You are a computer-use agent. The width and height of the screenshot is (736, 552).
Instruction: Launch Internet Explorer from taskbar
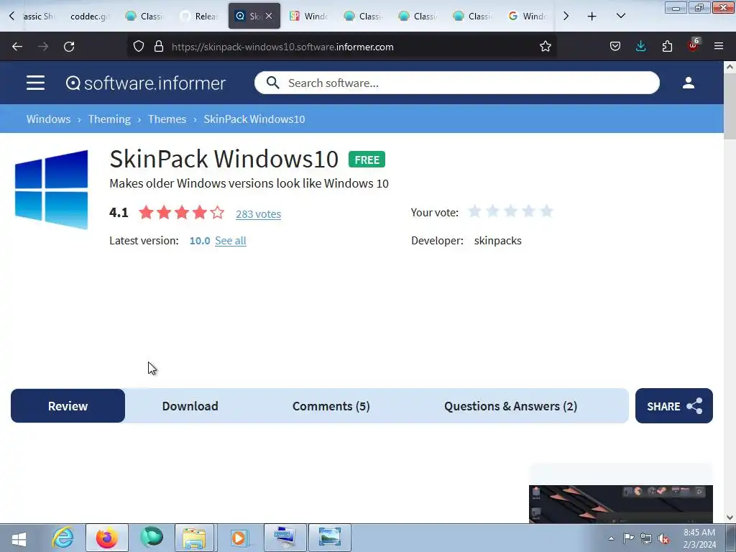click(x=63, y=538)
